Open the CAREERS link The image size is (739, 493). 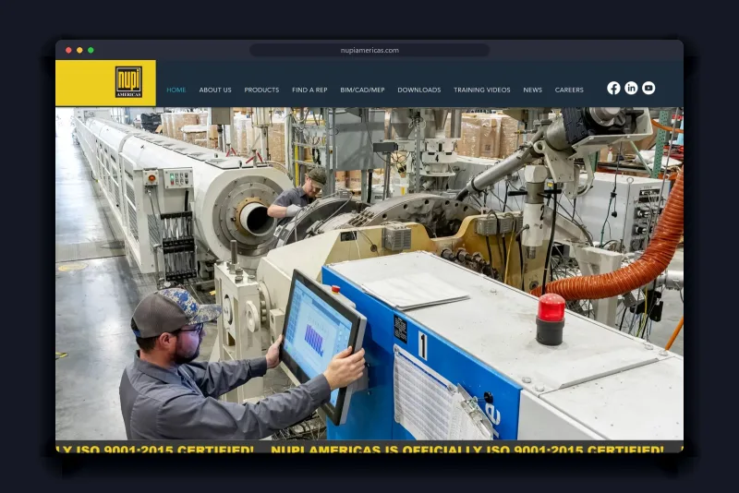coord(569,90)
